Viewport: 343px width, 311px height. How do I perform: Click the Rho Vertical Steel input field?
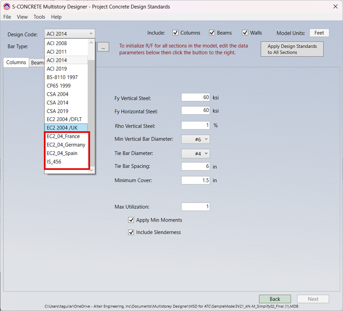(x=196, y=125)
